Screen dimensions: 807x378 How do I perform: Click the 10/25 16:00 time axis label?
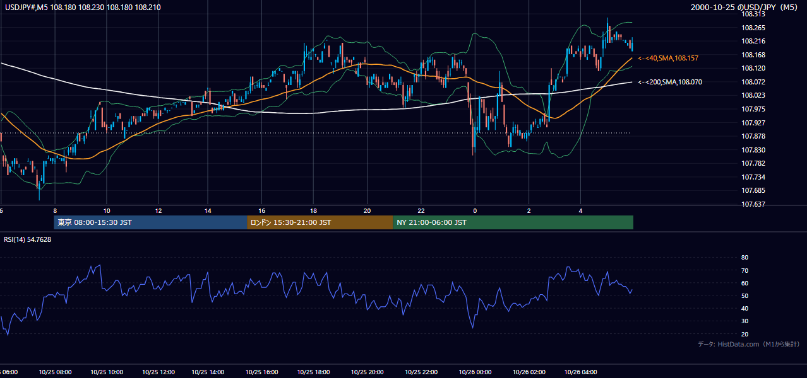pyautogui.click(x=261, y=372)
